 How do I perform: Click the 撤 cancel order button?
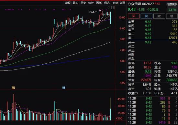pos(159,16)
